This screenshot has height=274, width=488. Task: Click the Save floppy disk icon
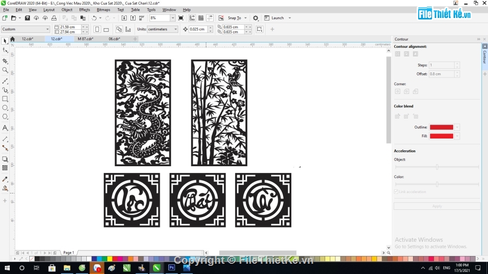27,18
